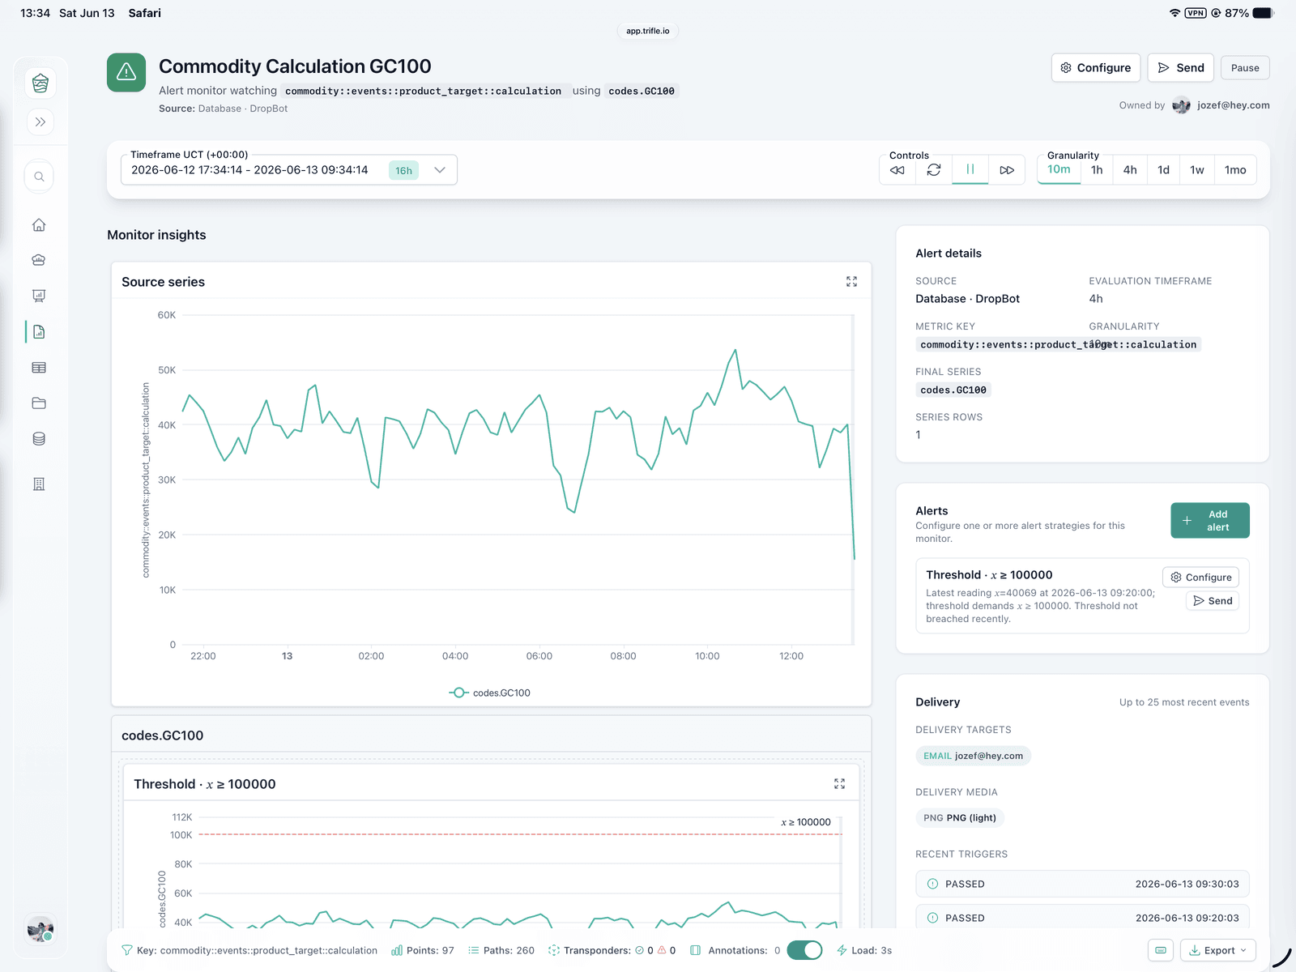
Task: Step the timeframe forward with fast-forward control
Action: pyautogui.click(x=1007, y=170)
